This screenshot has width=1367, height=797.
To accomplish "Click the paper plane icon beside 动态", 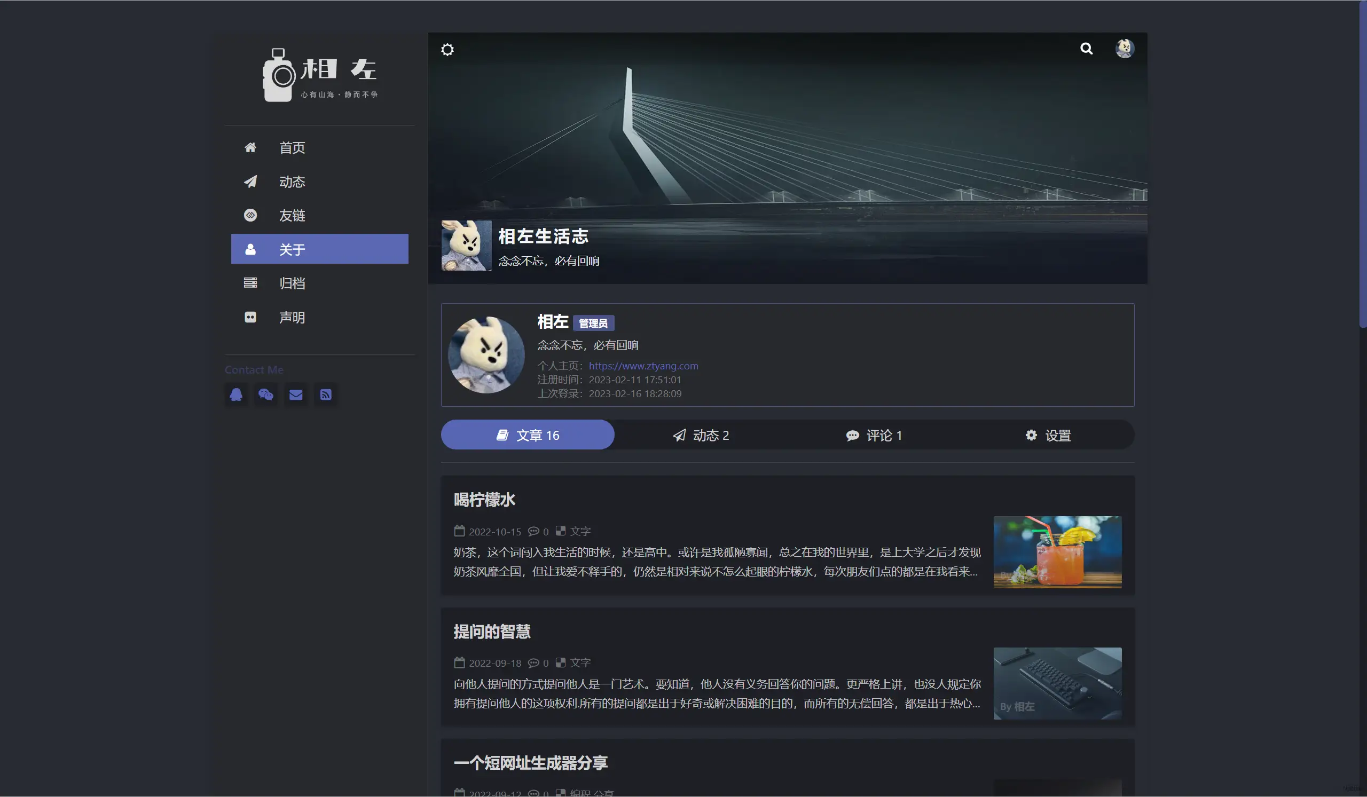I will [250, 182].
